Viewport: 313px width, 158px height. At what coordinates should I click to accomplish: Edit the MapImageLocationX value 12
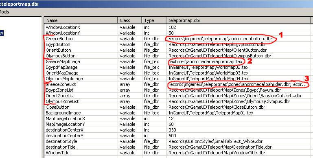click(171, 118)
